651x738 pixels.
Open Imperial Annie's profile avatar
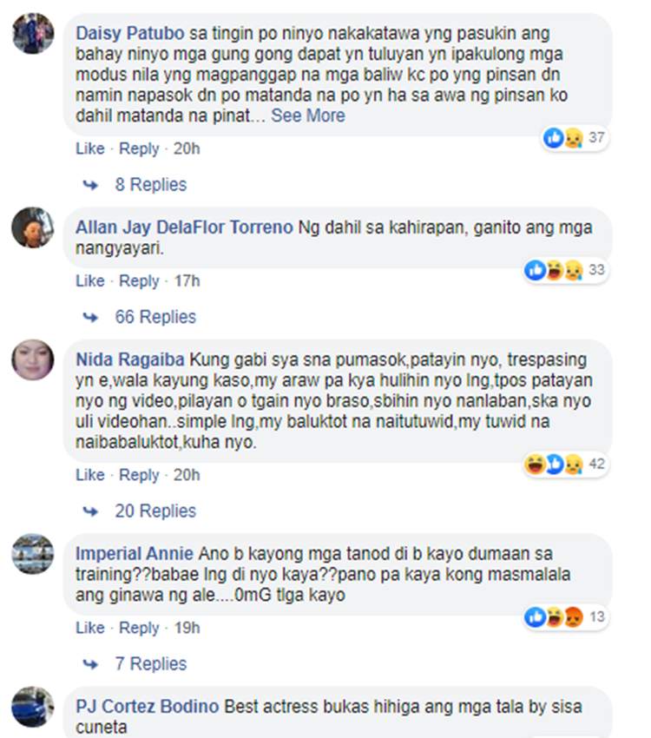coord(33,554)
